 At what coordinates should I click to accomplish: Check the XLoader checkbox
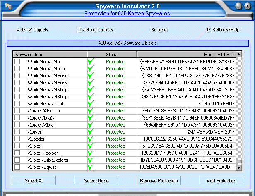(17, 139)
